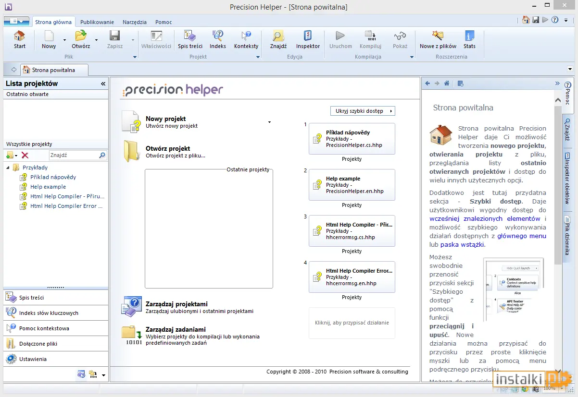The width and height of the screenshot is (578, 397).
Task: Switch to Publikowanie ribbon tab
Action: click(x=97, y=22)
